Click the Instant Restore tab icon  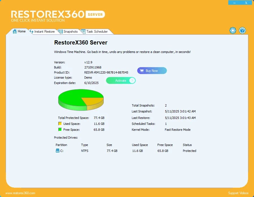[32, 32]
